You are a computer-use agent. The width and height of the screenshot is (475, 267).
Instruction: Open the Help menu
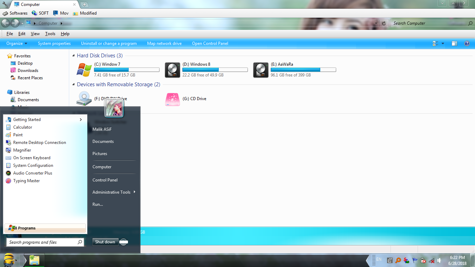click(65, 34)
